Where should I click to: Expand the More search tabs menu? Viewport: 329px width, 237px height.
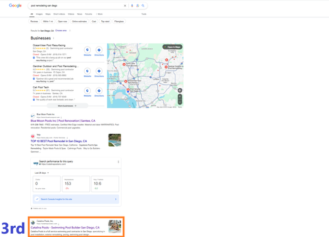[99, 14]
